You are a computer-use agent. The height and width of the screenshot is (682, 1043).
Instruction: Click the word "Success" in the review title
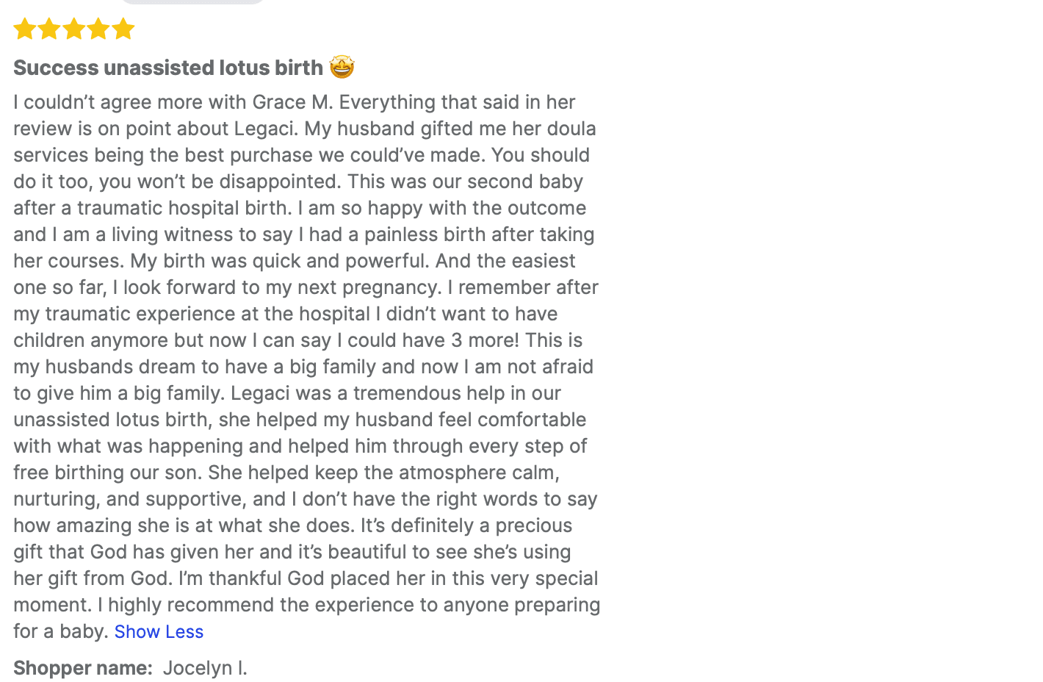pos(56,68)
